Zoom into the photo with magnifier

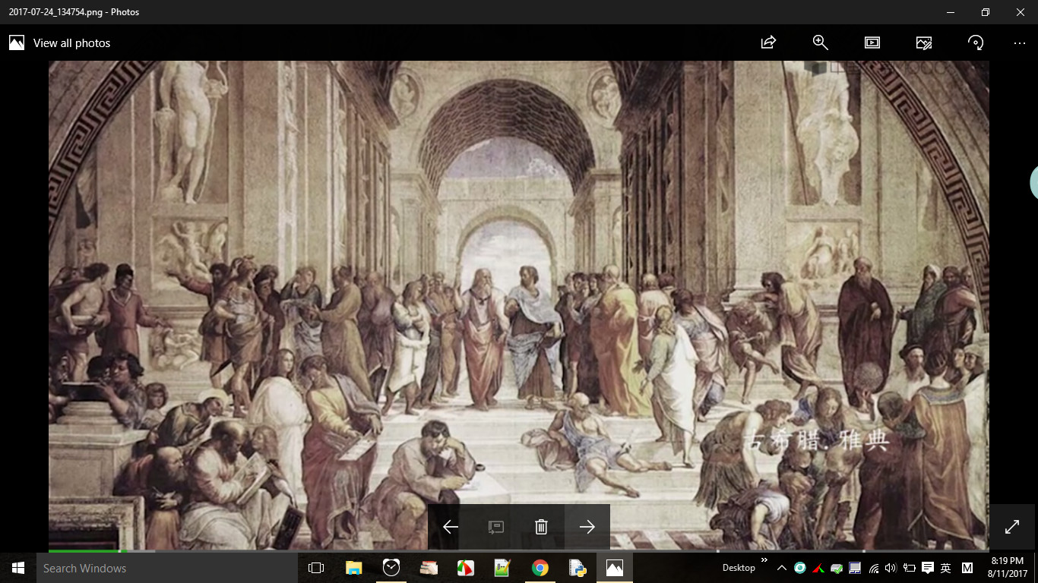point(821,43)
